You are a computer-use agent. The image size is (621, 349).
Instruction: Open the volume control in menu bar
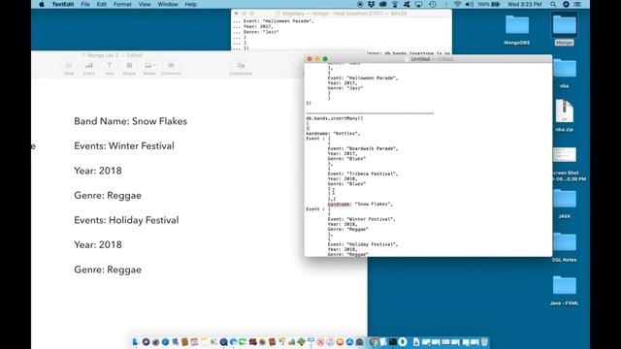click(x=470, y=4)
